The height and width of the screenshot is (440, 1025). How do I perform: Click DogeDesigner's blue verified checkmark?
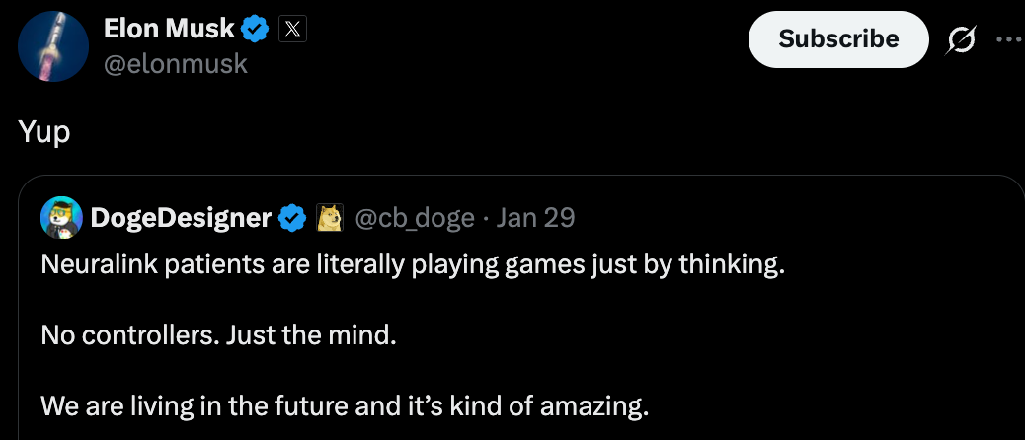pos(292,217)
